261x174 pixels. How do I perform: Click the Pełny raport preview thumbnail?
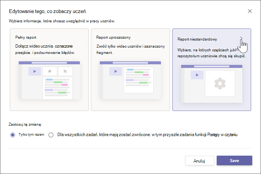(49, 80)
